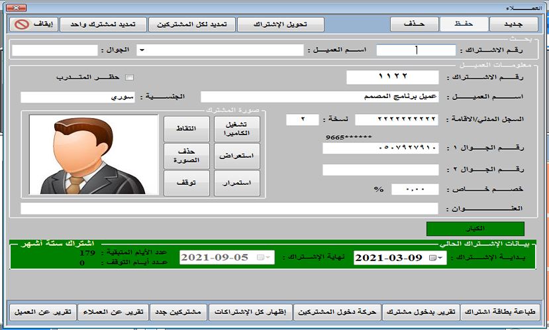Open the اسم العميل search dropdown
The image size is (549, 330).
142,50
